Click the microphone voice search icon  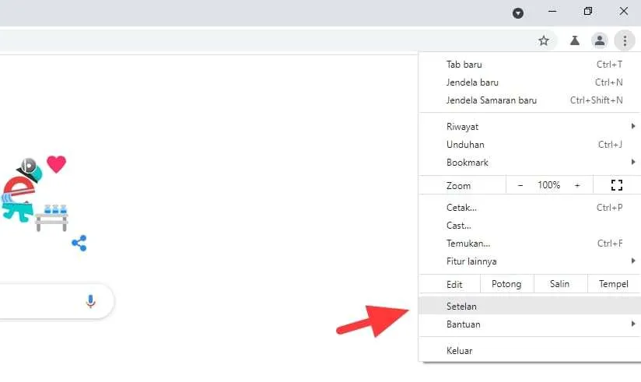[91, 301]
